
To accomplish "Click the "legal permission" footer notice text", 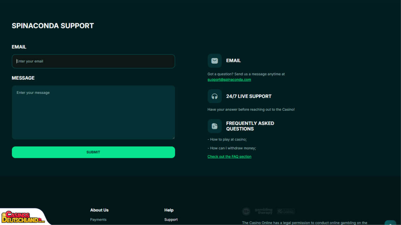I will [305, 223].
